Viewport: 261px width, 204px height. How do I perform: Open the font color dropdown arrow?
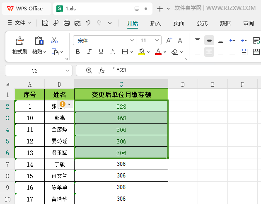pyautogui.click(x=165, y=52)
